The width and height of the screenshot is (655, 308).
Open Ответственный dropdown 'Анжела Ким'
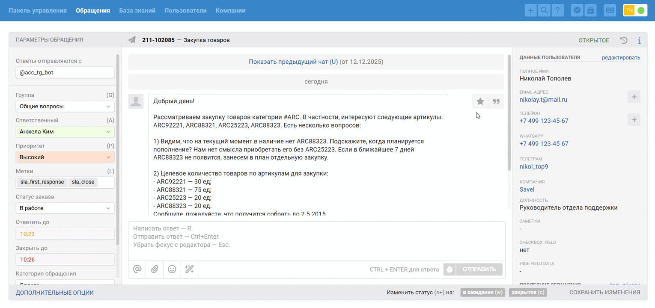[x=65, y=132]
